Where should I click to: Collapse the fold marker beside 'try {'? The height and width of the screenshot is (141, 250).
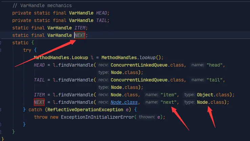pos(0,50)
